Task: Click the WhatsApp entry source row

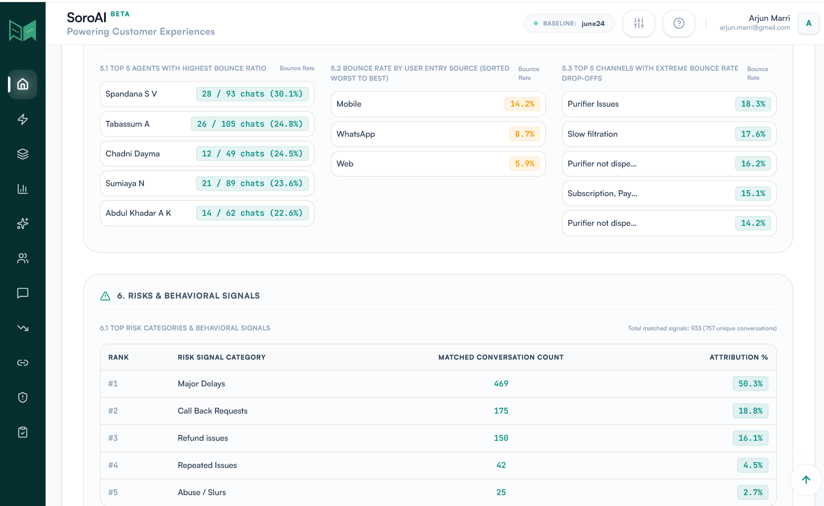Action: pos(438,134)
